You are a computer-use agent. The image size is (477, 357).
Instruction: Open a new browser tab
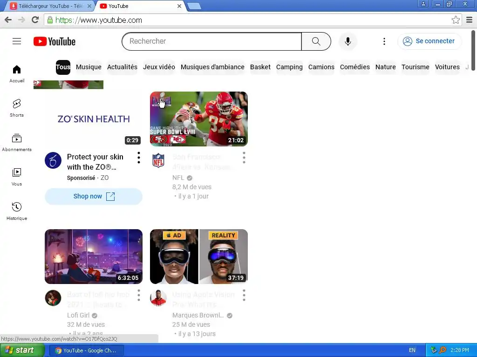pyautogui.click(x=194, y=6)
